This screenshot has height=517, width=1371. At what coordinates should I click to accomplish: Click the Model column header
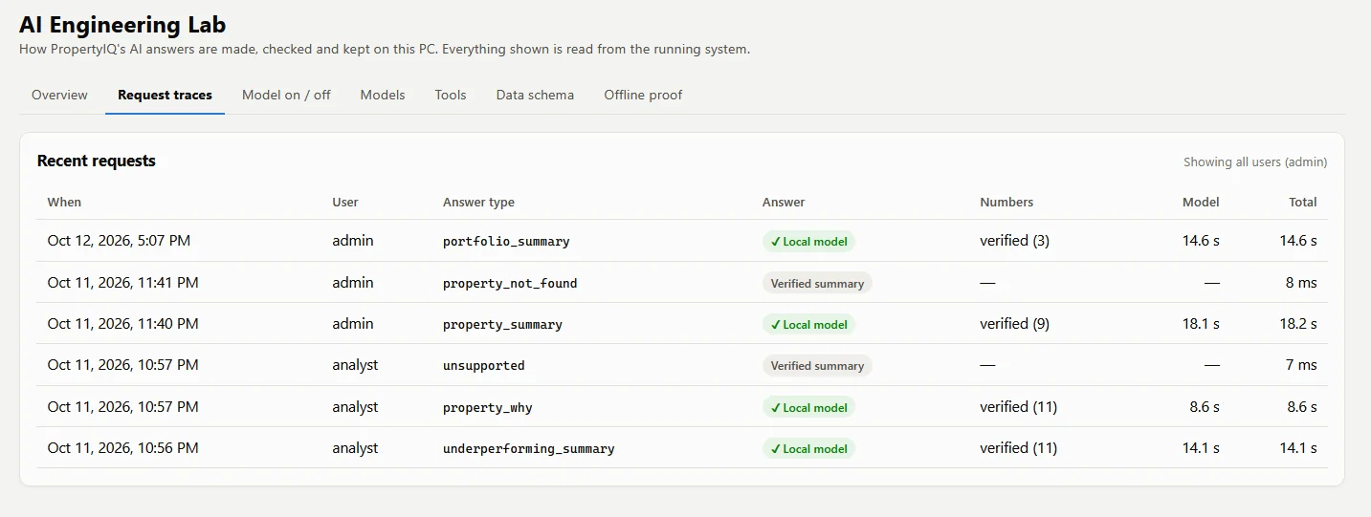pos(1201,202)
